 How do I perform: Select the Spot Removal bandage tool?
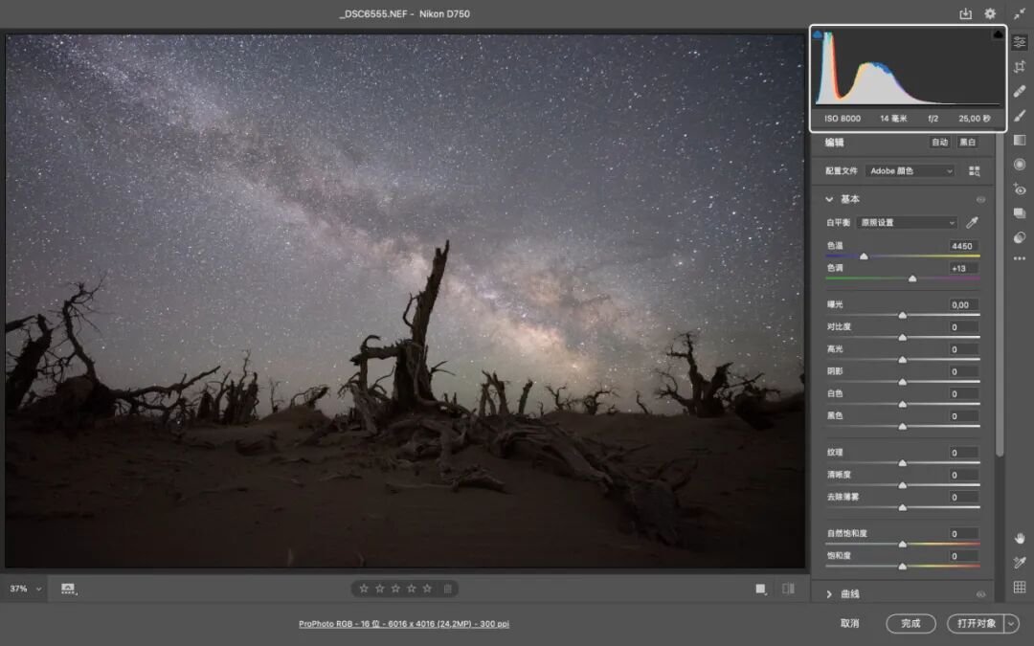pos(1020,91)
